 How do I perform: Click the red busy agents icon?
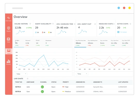pos(42,32)
